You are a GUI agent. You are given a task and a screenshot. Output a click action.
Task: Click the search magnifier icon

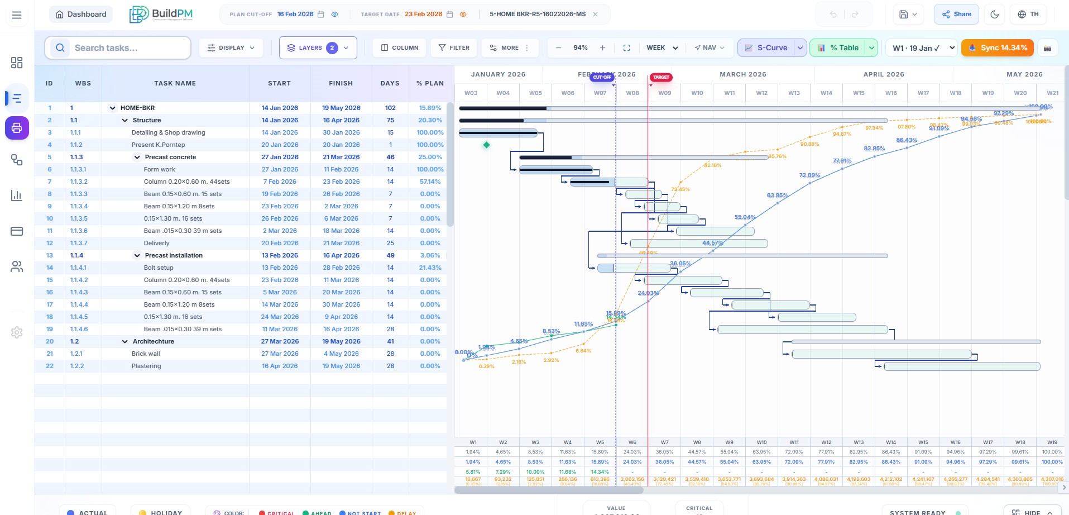point(60,48)
